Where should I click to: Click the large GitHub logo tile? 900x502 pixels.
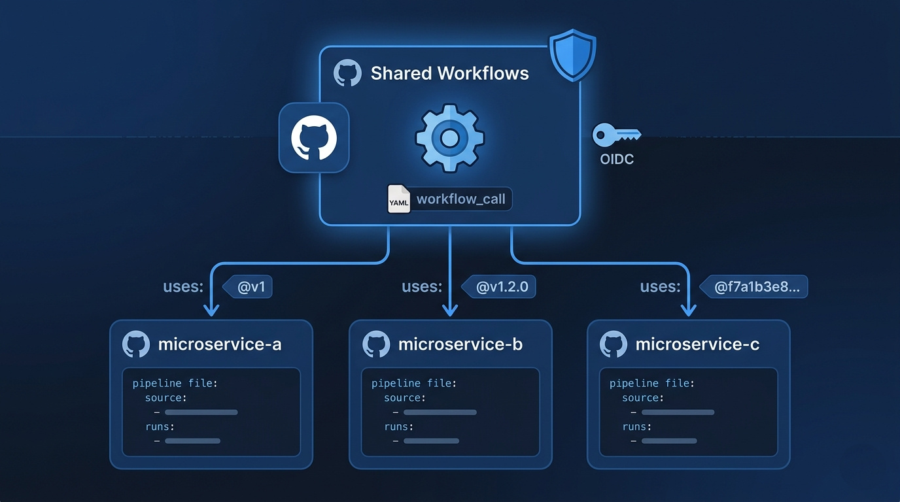click(x=314, y=138)
